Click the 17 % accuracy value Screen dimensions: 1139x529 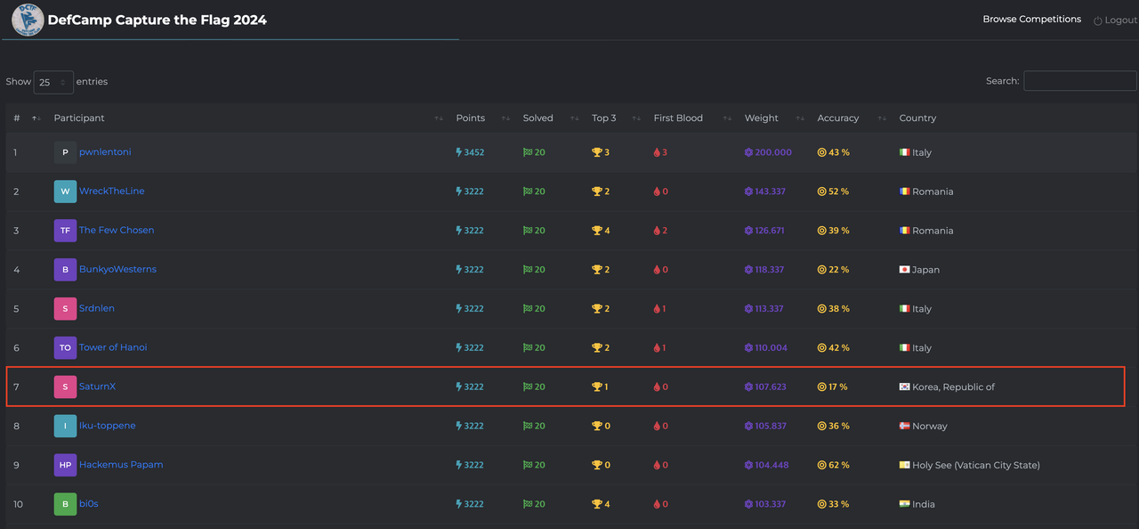point(838,387)
